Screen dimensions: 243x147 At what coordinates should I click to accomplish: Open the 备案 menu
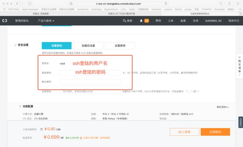[183, 21]
